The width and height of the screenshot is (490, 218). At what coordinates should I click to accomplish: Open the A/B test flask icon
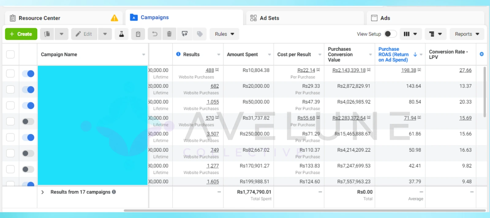122,34
